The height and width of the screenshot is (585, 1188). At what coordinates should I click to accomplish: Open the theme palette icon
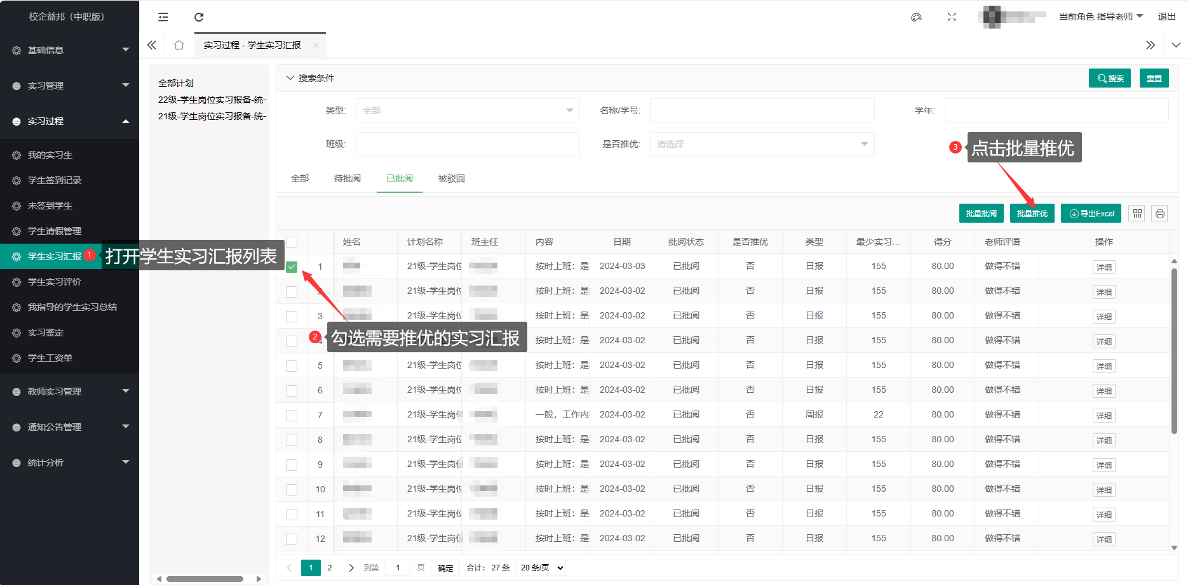(916, 17)
